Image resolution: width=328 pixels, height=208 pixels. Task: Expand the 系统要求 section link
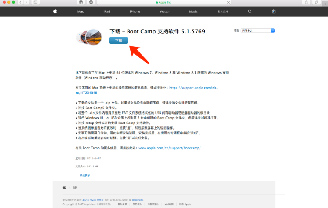pos(85,175)
